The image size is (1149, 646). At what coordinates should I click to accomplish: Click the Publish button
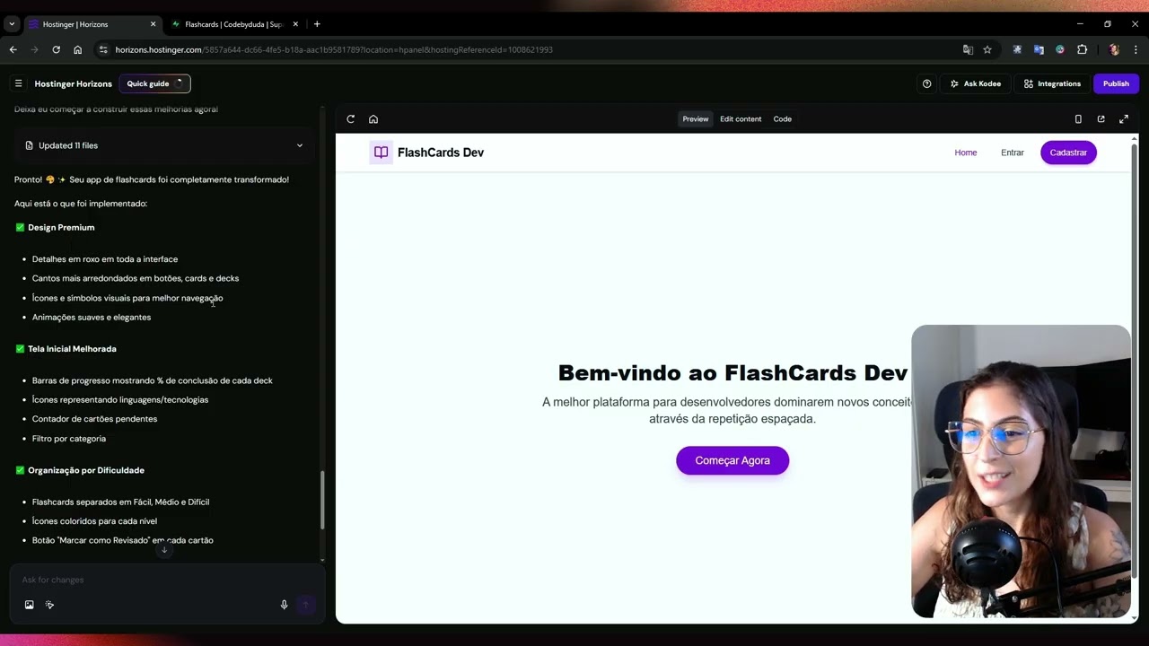1116,83
